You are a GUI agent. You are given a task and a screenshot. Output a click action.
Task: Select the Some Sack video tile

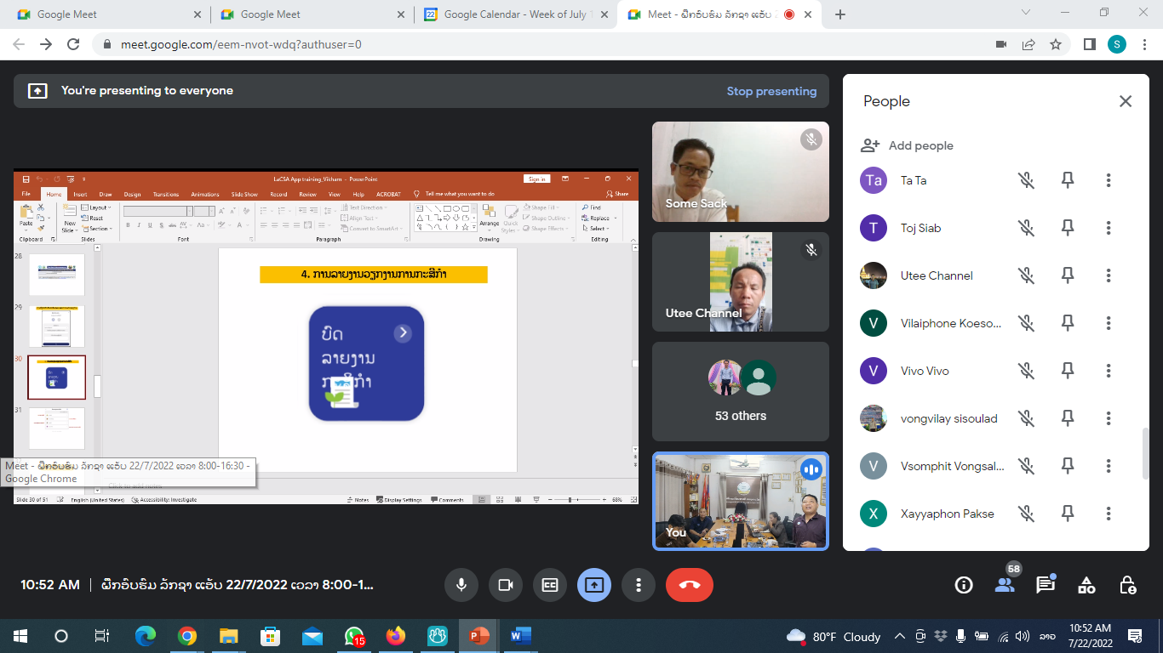tap(741, 172)
